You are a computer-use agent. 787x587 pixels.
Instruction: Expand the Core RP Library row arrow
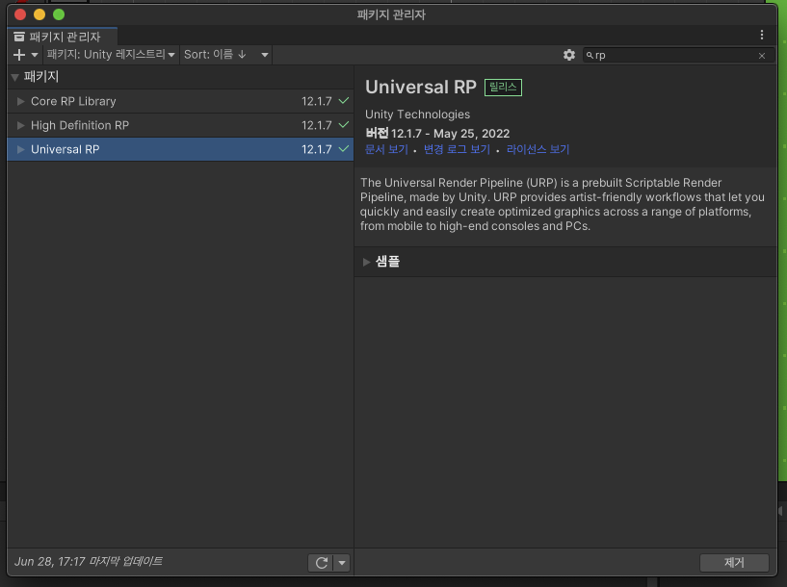point(20,101)
